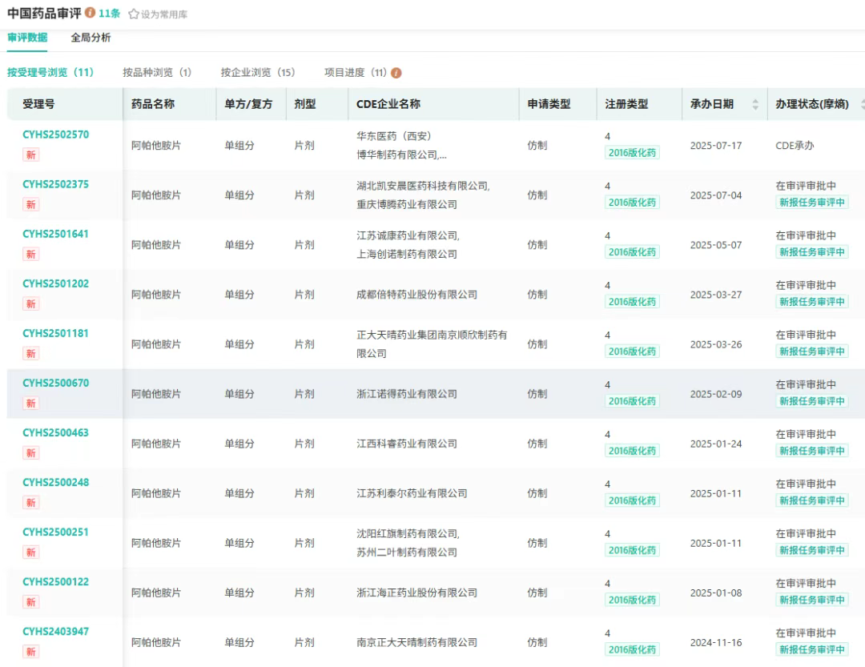Open the CYHS2500122 record link
Image resolution: width=865 pixels, height=667 pixels.
(55, 581)
